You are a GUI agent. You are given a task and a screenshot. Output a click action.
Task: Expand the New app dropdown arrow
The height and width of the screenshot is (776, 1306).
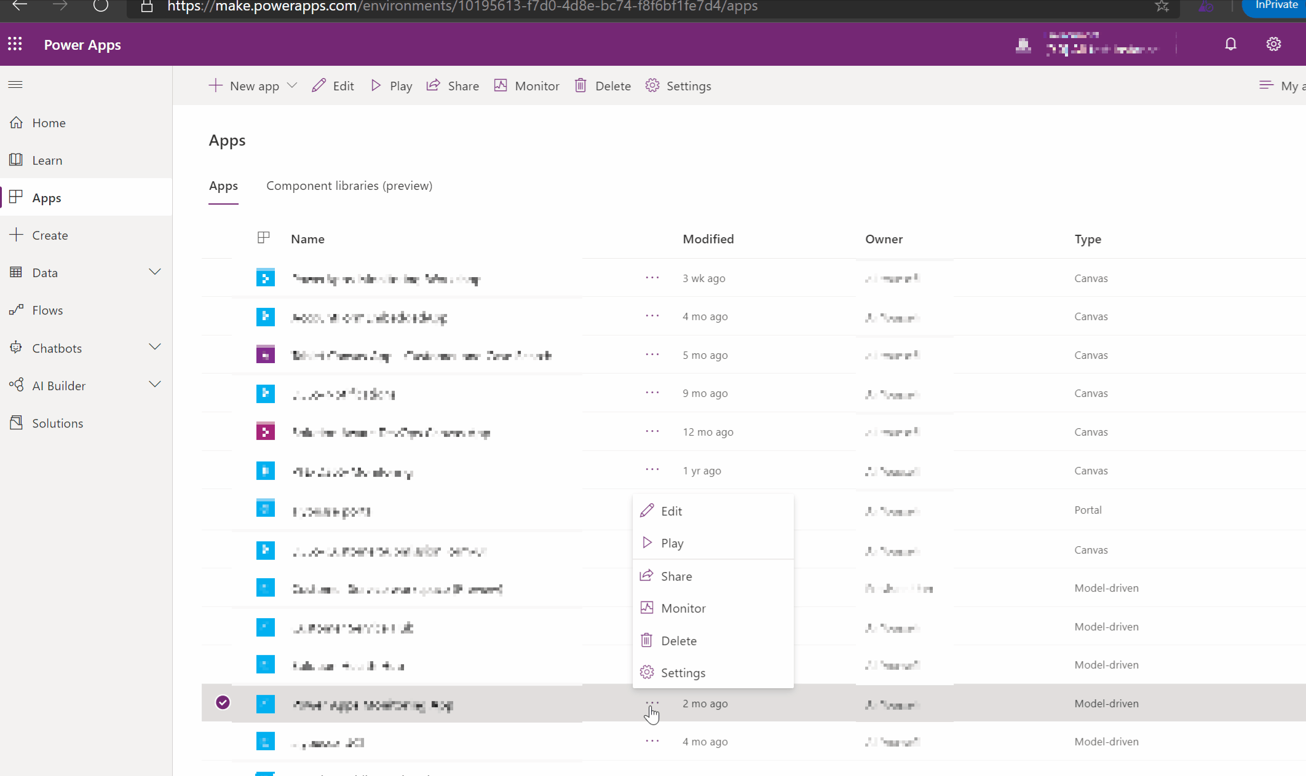point(293,86)
